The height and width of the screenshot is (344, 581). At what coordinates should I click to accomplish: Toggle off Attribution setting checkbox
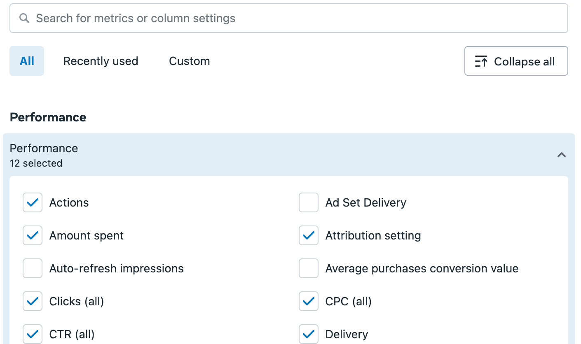[x=309, y=235]
